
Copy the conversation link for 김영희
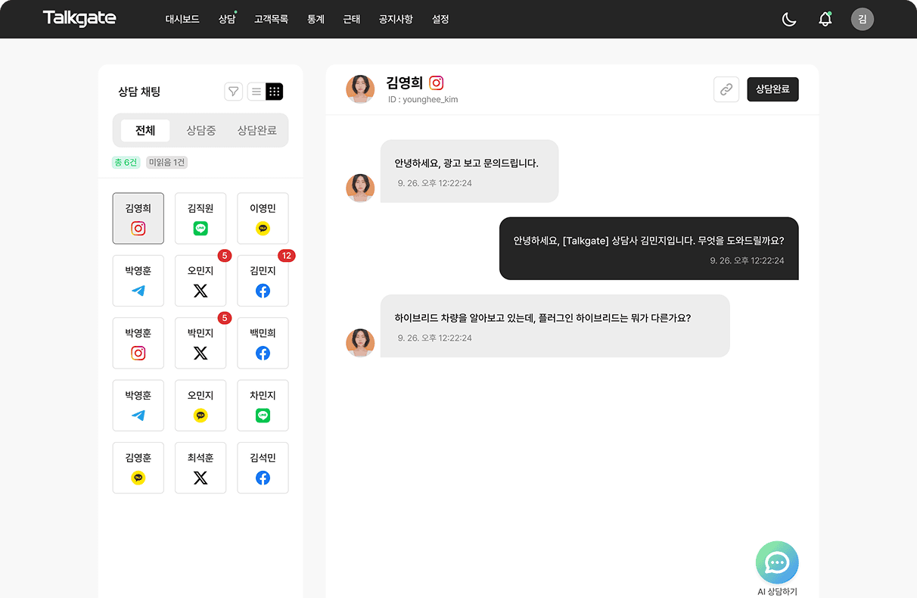point(726,89)
